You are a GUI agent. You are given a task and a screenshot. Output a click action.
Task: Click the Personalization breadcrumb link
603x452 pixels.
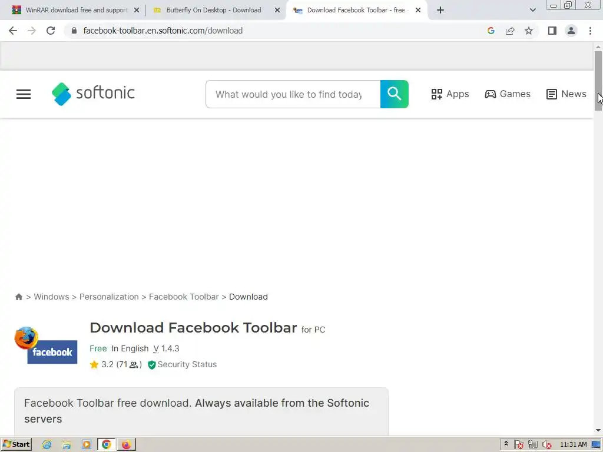point(109,297)
